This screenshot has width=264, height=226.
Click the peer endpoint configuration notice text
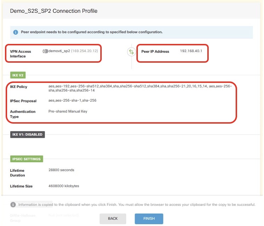coord(92,32)
